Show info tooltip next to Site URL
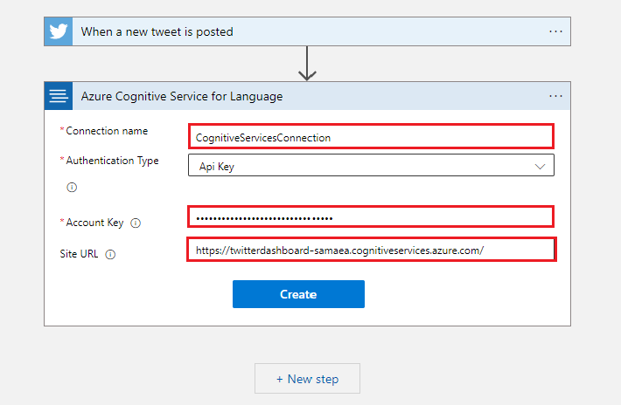Screen dimensions: 621x405 tap(110, 255)
